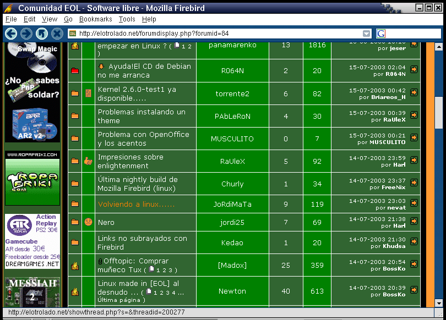
Task: Go to last post by RaUleX arrow
Action: pos(414,115)
